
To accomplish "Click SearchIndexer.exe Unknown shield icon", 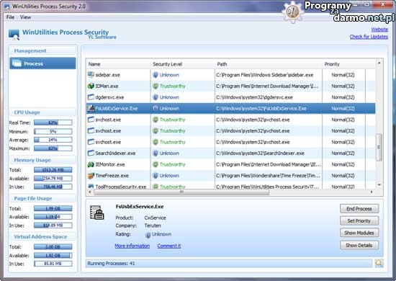I will 156,153.
